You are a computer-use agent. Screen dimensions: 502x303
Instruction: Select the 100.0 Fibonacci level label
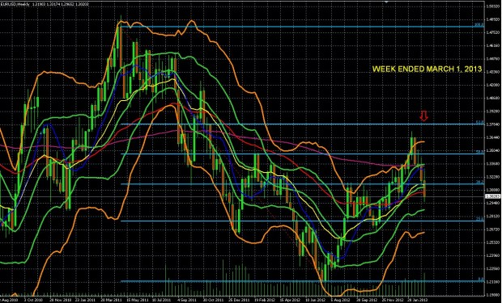(x=479, y=24)
